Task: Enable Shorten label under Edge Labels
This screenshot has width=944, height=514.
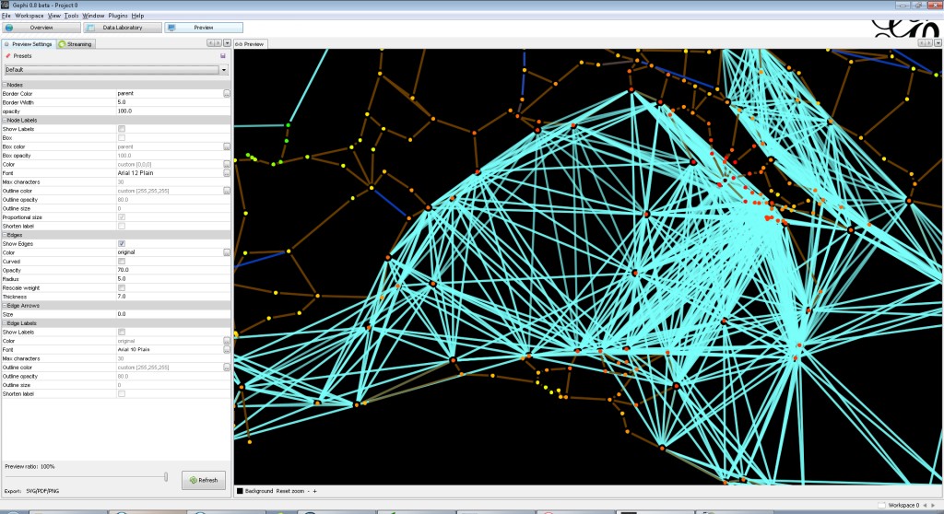Action: 122,393
